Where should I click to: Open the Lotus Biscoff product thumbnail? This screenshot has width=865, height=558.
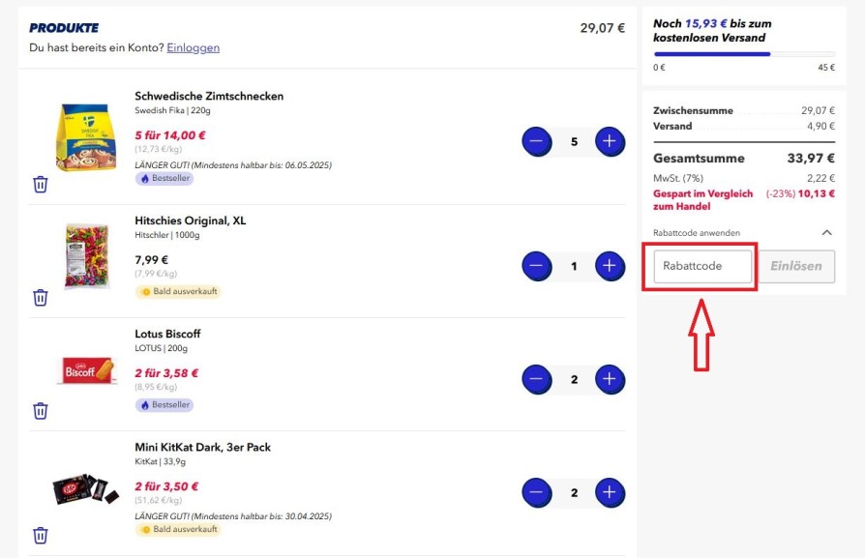click(87, 370)
